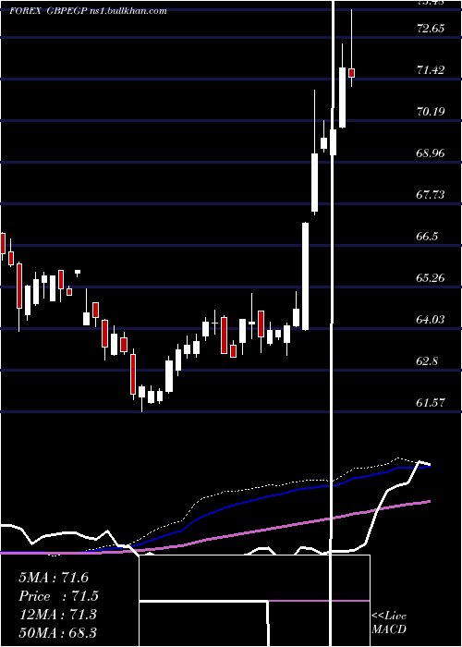The height and width of the screenshot is (647, 462).
Task: Click the 70.19 price axis label
Action: coord(431,112)
